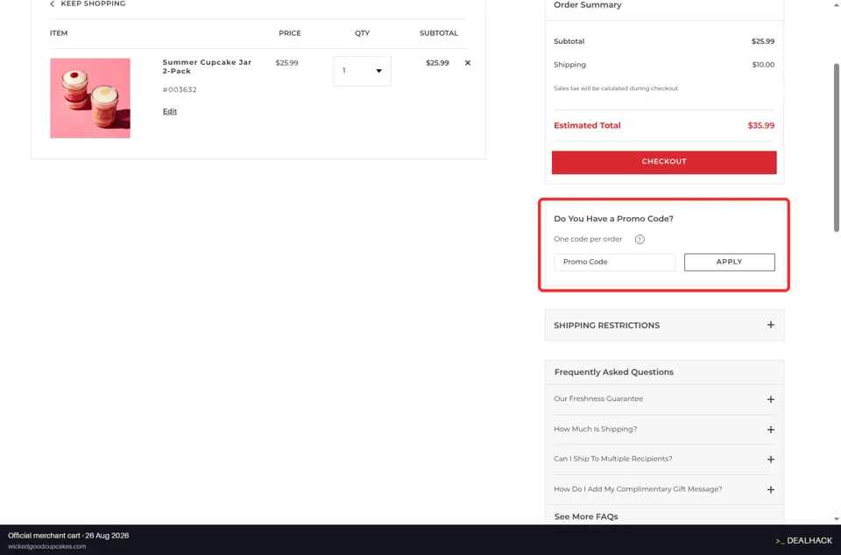This screenshot has width=841, height=555.
Task: Click the Keep Shopping back link
Action: (88, 4)
